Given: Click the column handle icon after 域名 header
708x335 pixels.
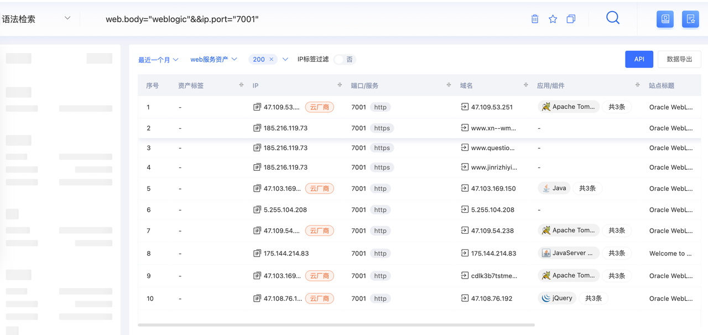Looking at the screenshot, I should (525, 85).
